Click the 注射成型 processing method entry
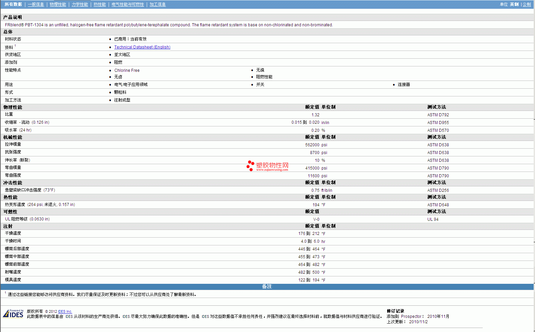535x332 pixels. tap(122, 100)
